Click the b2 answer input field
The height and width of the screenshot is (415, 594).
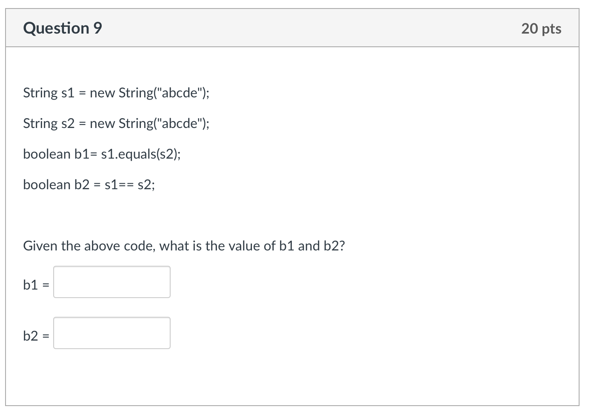pos(112,333)
